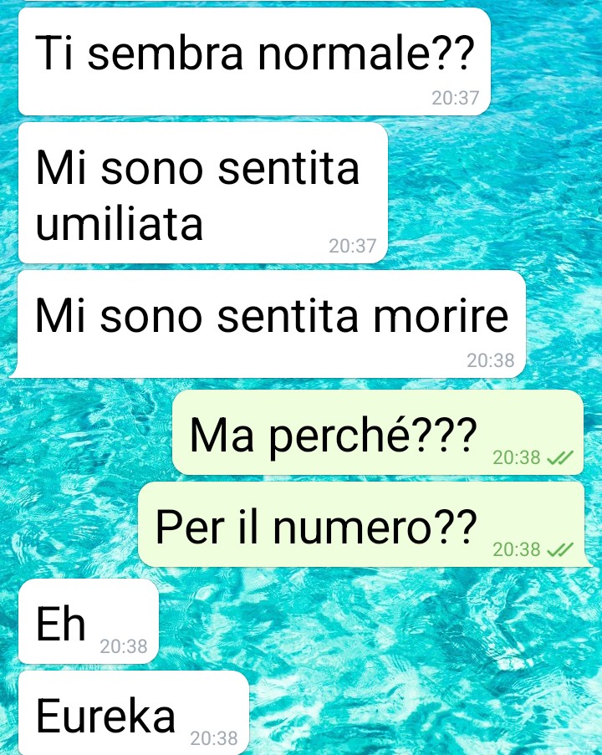The height and width of the screenshot is (755, 602).
Task: Tap the "Mi sono sentita umiliata" message
Action: click(x=202, y=192)
